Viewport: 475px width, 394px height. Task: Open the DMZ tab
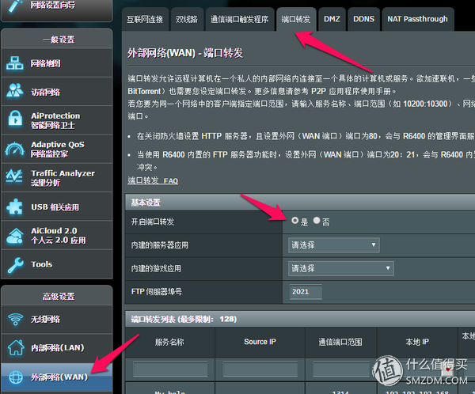click(x=332, y=19)
